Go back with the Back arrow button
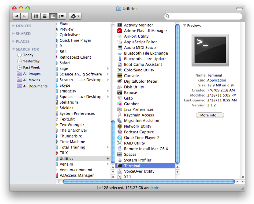 click(17, 16)
